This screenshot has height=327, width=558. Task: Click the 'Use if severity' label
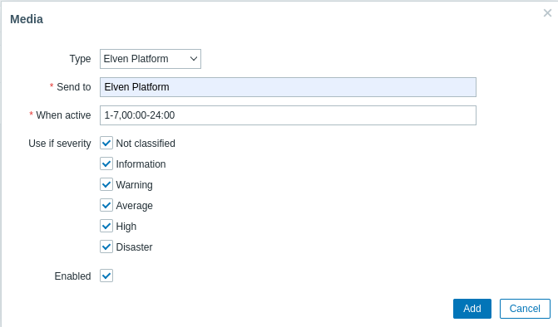(x=60, y=144)
